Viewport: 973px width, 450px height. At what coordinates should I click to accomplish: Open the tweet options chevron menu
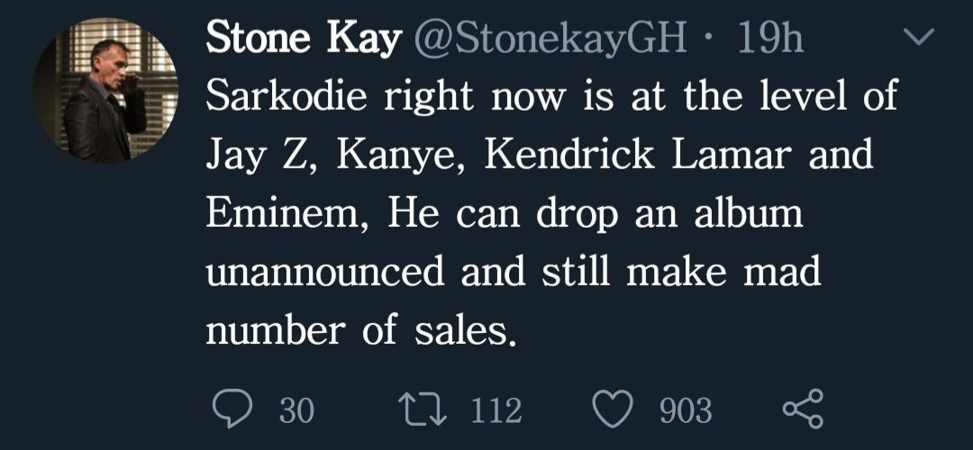[921, 39]
